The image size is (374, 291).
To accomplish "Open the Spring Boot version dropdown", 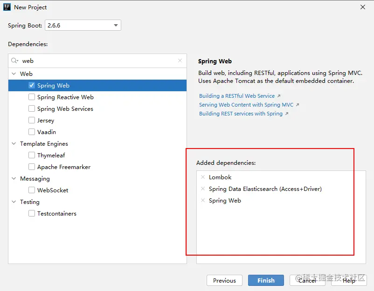I will point(83,25).
